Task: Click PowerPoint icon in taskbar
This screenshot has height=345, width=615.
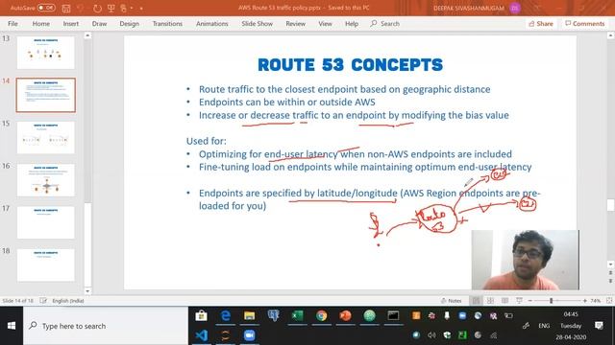Action: (x=345, y=315)
